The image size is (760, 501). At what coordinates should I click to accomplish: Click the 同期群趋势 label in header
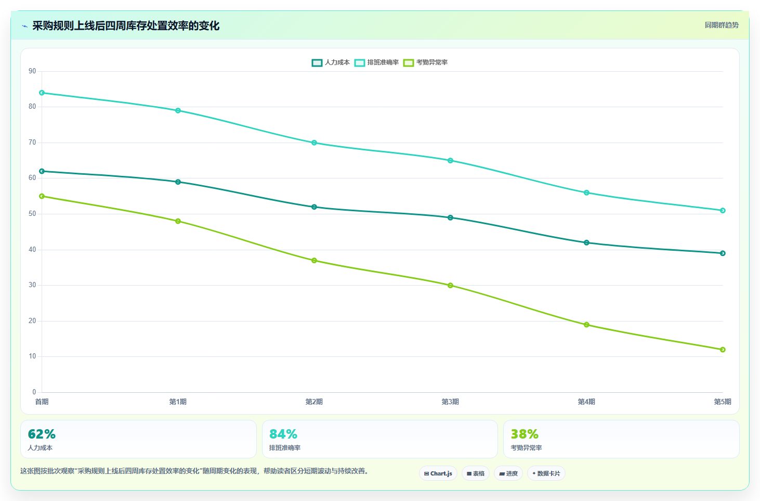click(x=722, y=25)
